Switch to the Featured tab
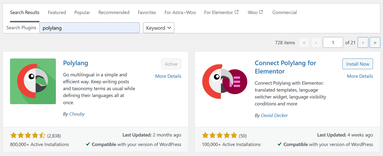 (57, 12)
